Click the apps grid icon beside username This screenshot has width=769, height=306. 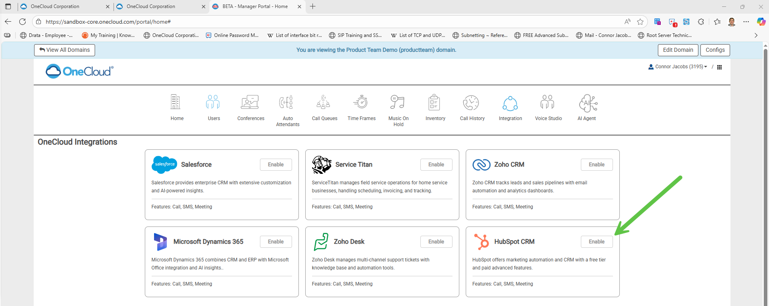719,67
